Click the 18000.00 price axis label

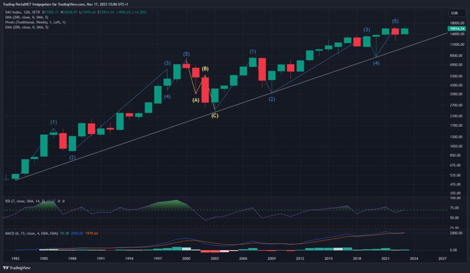[x=457, y=23]
